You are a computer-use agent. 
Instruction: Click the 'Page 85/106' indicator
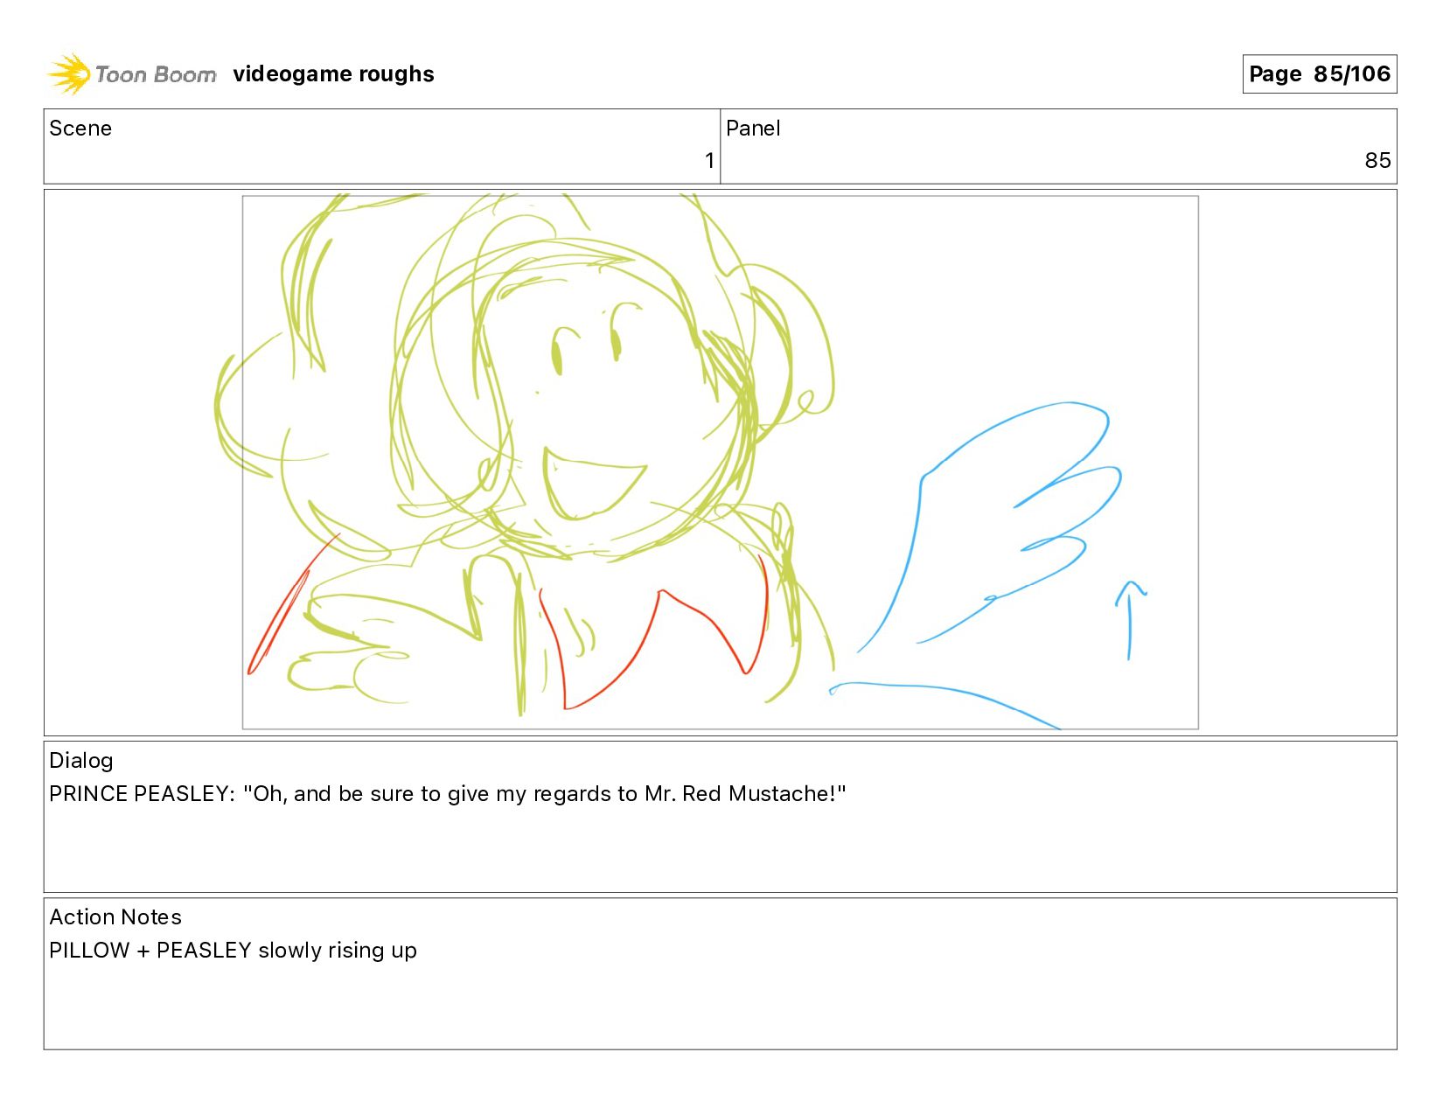coord(1319,73)
